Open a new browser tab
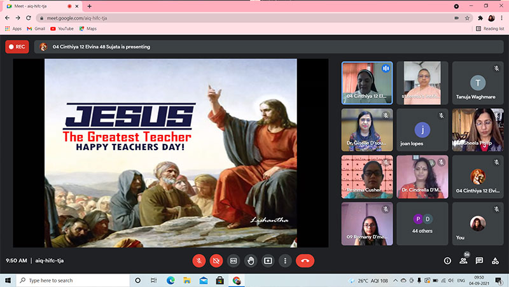 (89, 6)
